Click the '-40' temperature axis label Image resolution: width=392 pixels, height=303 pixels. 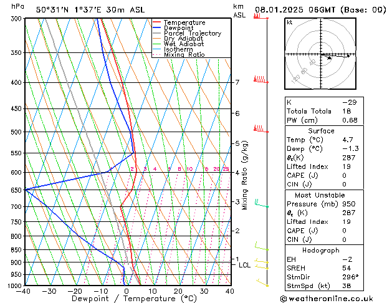(22, 291)
